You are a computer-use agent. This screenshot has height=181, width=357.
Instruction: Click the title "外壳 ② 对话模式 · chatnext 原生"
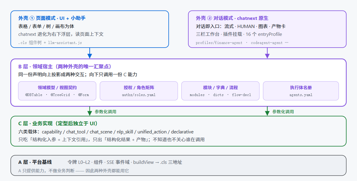[x=232, y=18]
